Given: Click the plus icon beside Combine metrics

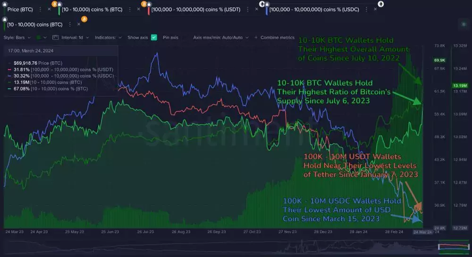Looking at the screenshot, I should (256, 38).
